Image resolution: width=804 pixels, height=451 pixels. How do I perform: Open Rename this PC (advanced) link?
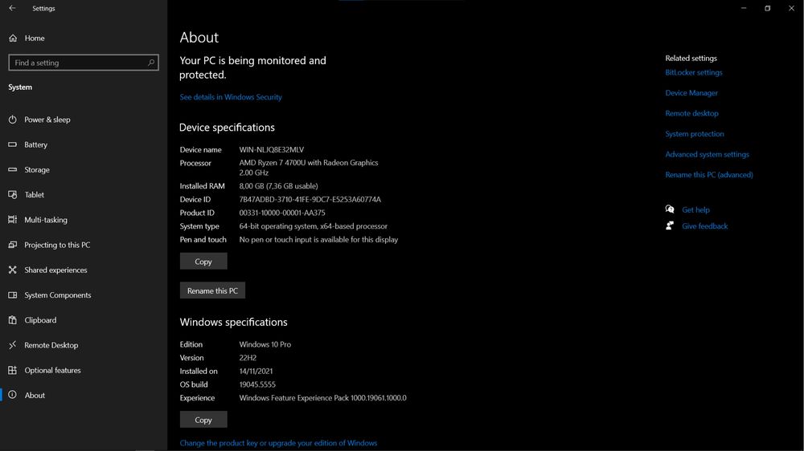click(709, 175)
